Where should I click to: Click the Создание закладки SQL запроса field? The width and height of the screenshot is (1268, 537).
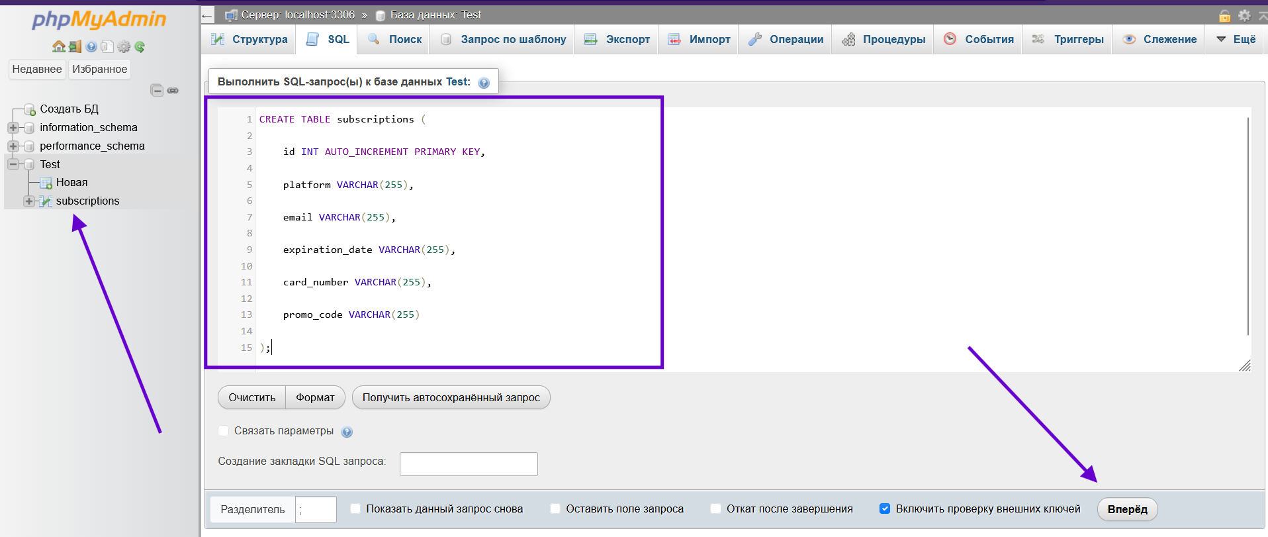click(x=469, y=464)
